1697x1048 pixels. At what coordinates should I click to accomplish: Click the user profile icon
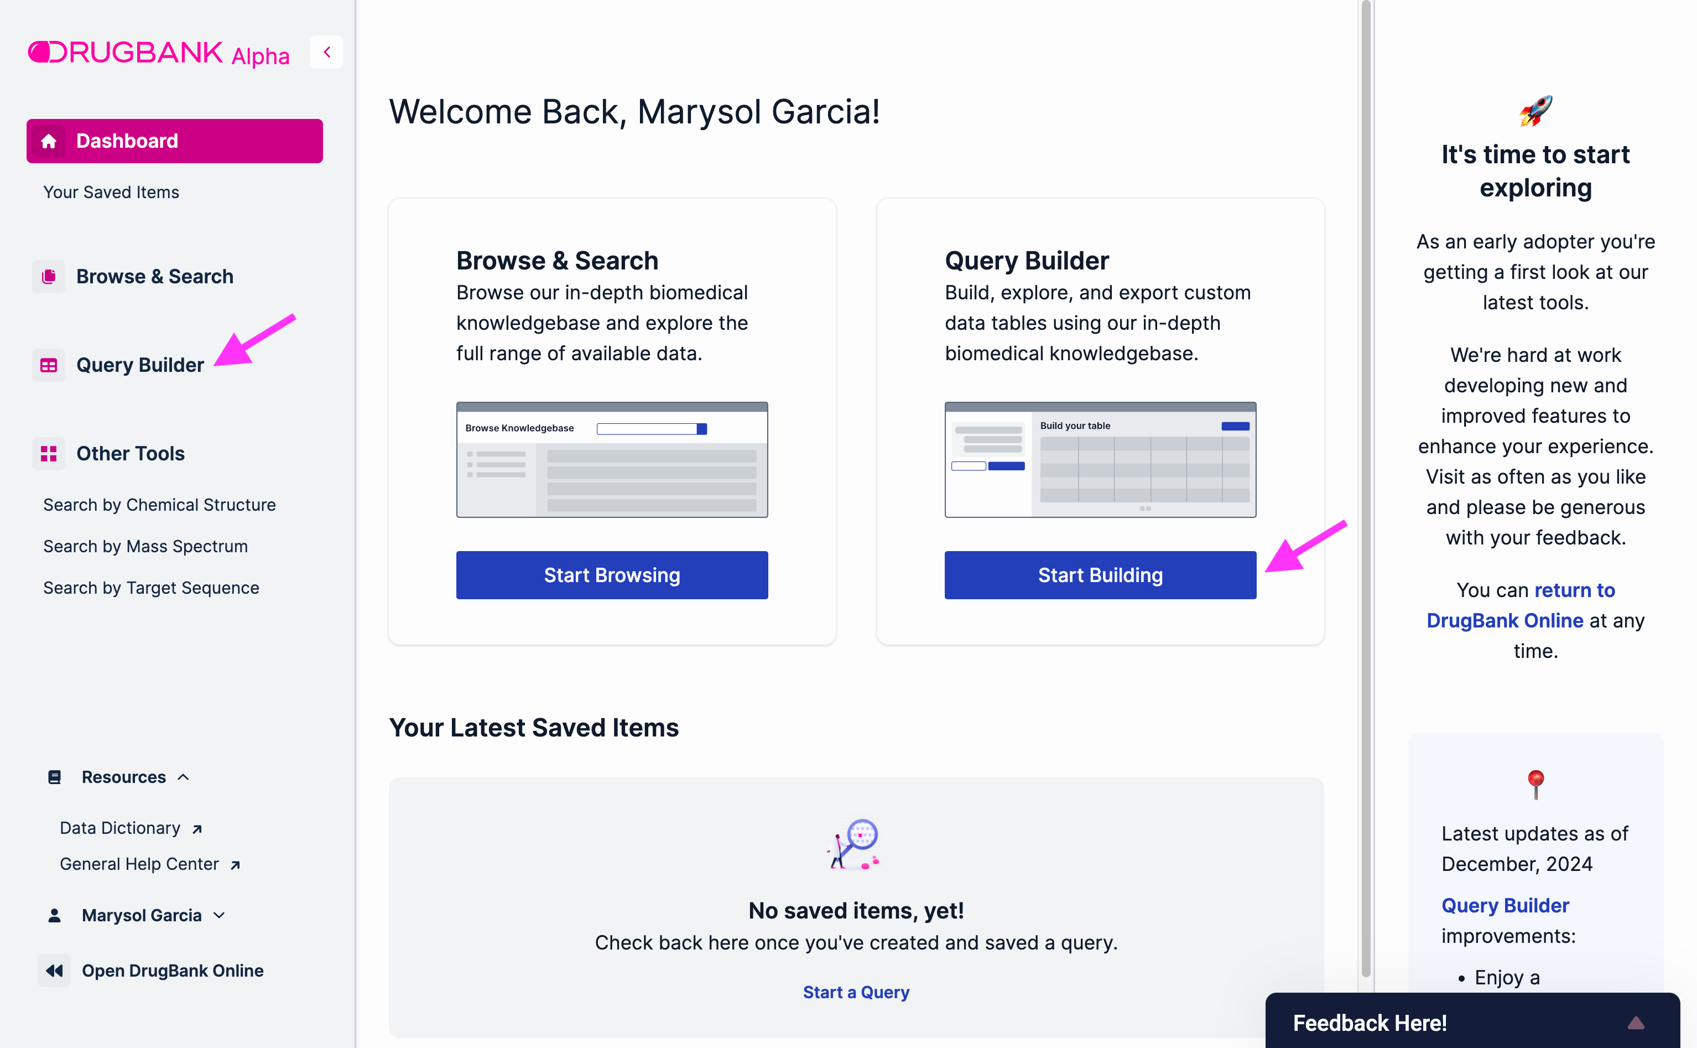point(54,916)
